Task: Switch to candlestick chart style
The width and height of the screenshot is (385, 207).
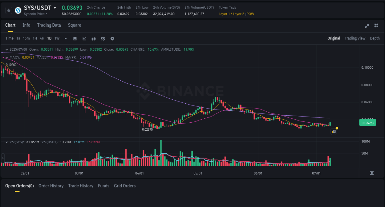Action: pyautogui.click(x=94, y=38)
